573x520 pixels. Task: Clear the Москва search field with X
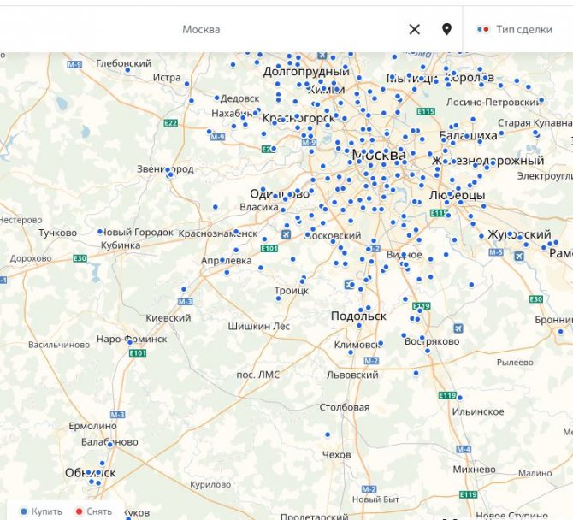pos(415,29)
